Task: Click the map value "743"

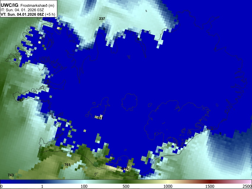Action: (x=11, y=175)
